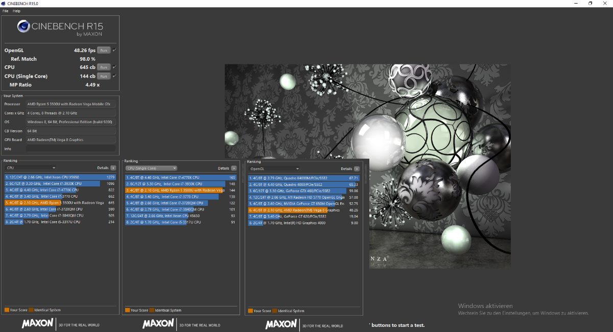This screenshot has height=332, width=613.
Task: Run the CPU (Single Core) benchmark
Action: pos(104,76)
